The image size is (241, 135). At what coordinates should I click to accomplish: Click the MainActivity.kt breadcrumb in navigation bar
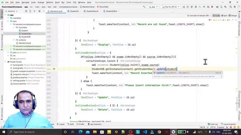tap(87, 7)
